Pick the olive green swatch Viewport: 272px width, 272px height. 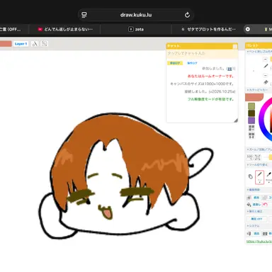(x=251, y=106)
